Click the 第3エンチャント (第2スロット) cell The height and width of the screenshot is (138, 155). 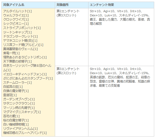tap(72, 101)
